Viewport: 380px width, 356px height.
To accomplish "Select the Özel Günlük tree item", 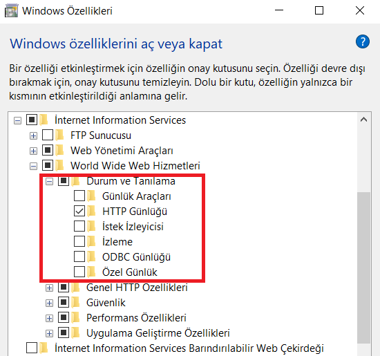I will 130,272.
